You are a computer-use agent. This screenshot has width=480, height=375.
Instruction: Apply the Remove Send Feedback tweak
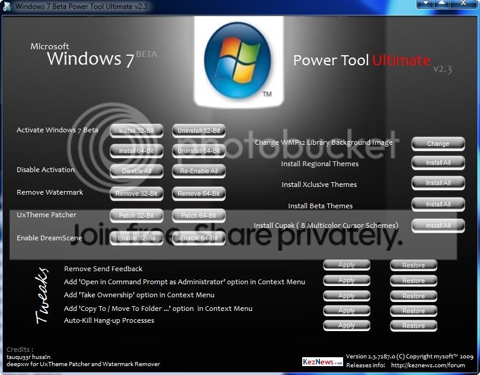(x=347, y=265)
